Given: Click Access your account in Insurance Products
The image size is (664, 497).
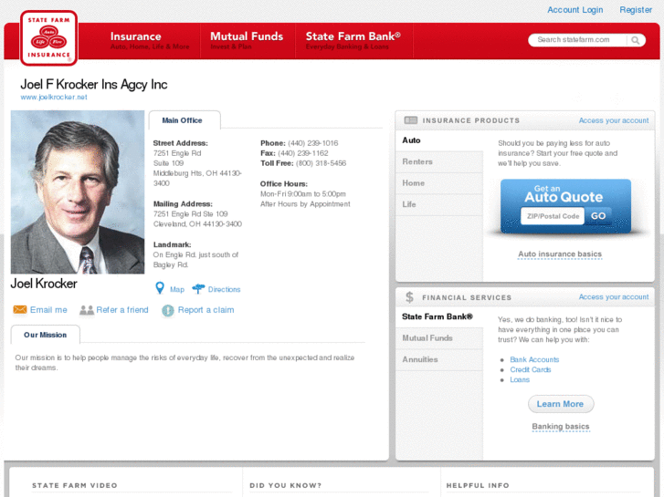Looking at the screenshot, I should [x=614, y=120].
